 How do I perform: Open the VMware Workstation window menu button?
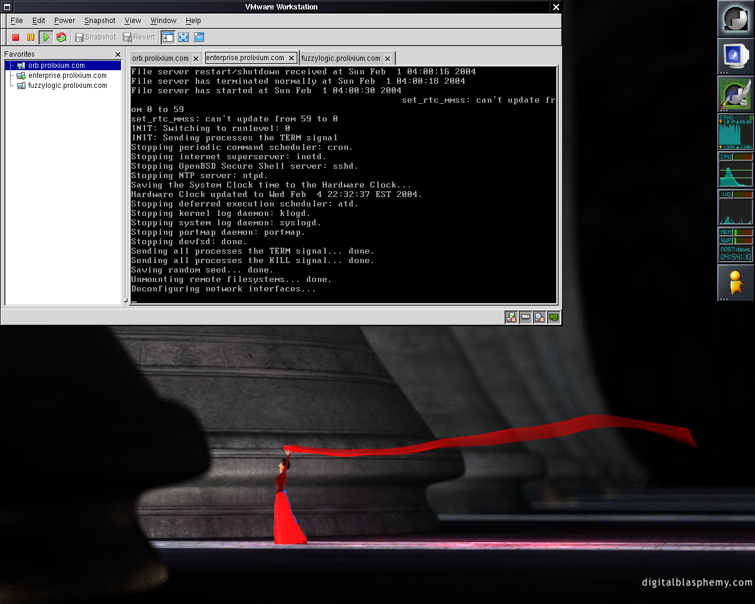coord(6,7)
